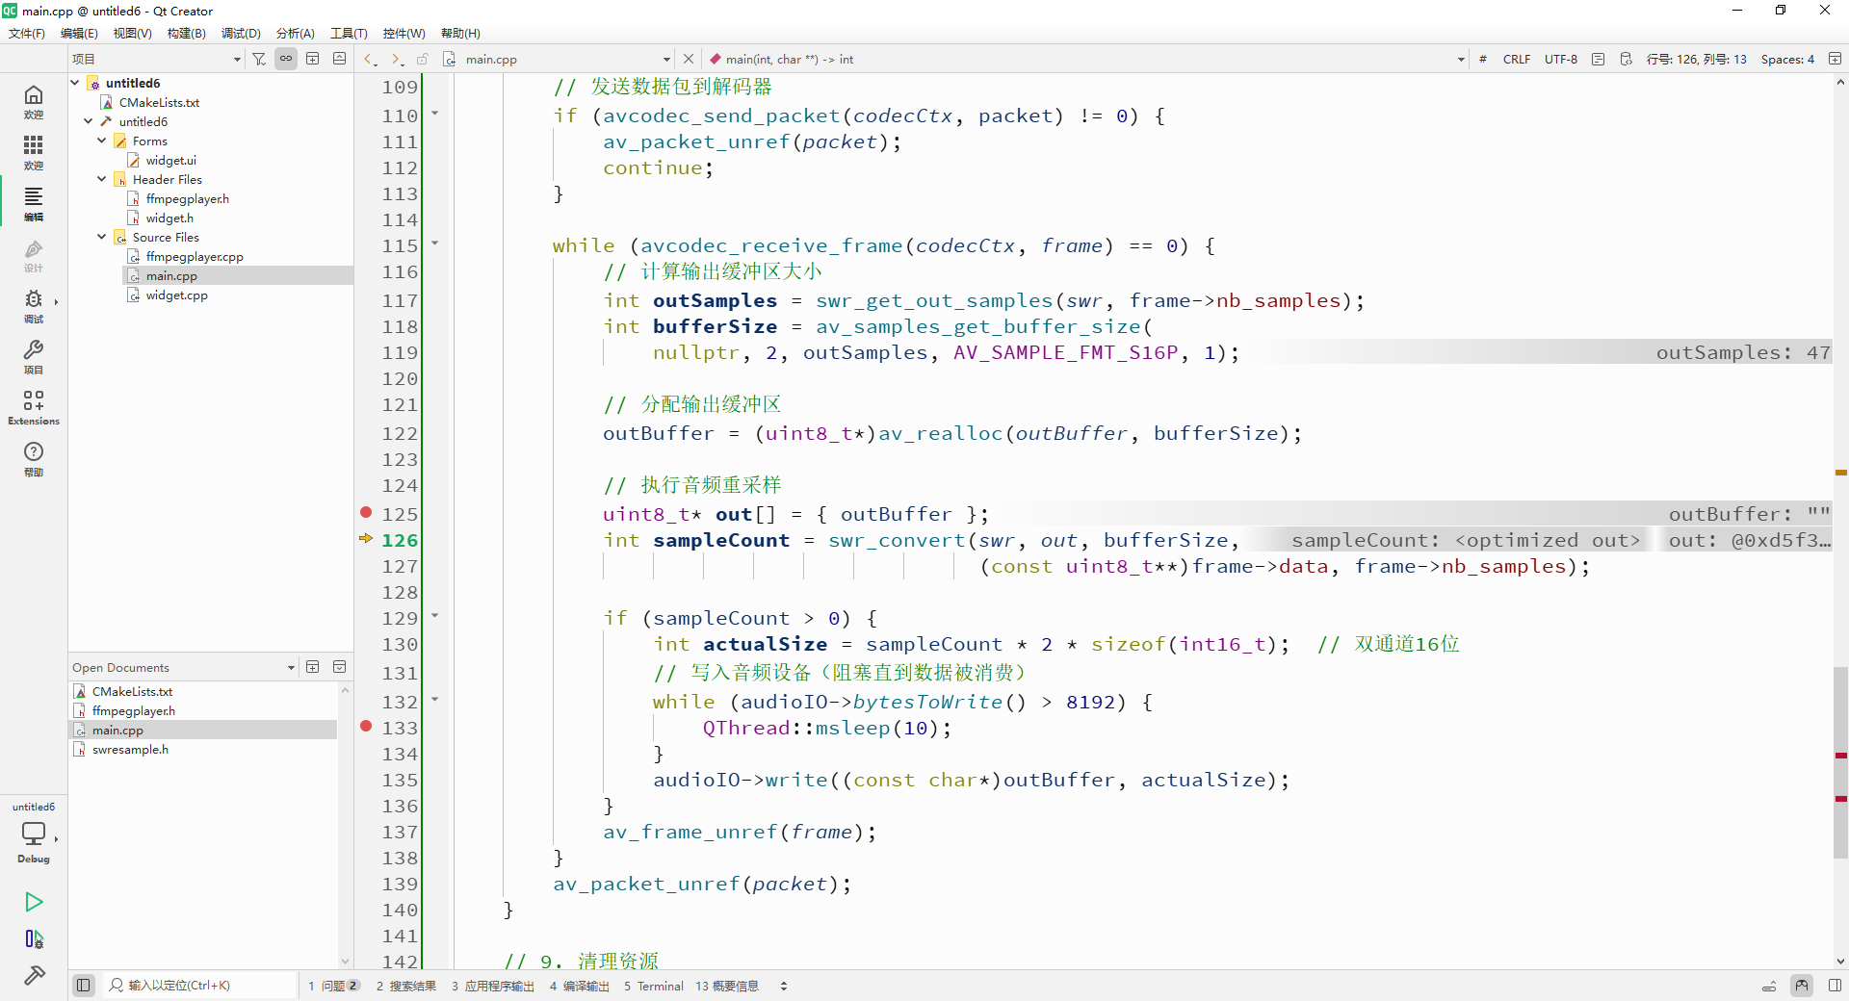Image resolution: width=1849 pixels, height=1001 pixels.
Task: Switch to Edit mode in sidebar
Action: click(34, 203)
